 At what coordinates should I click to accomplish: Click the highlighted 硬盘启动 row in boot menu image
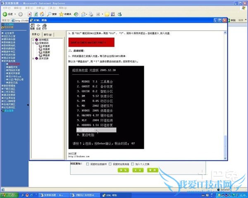tap(96, 130)
